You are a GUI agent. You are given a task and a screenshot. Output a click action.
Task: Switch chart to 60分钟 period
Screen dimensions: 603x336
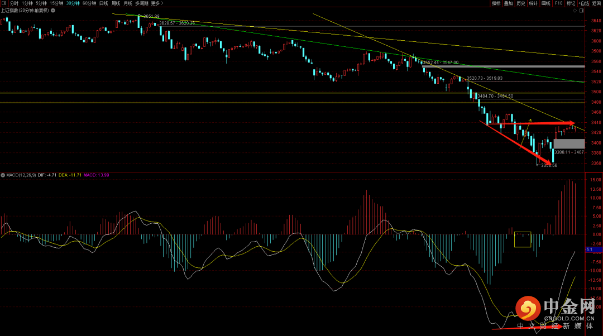point(89,3)
